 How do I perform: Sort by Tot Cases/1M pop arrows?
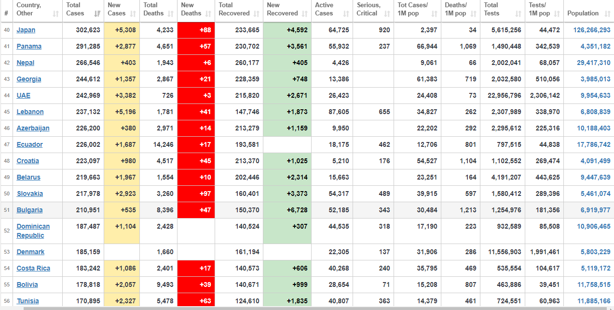[x=435, y=14]
